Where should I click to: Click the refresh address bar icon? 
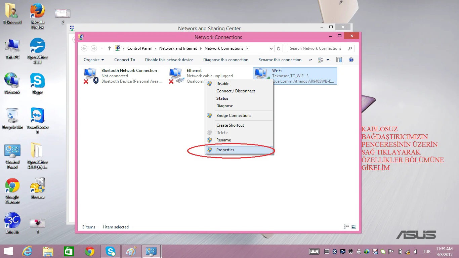(279, 49)
